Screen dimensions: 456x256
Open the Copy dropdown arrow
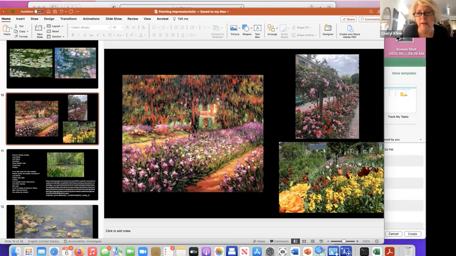tap(28, 32)
